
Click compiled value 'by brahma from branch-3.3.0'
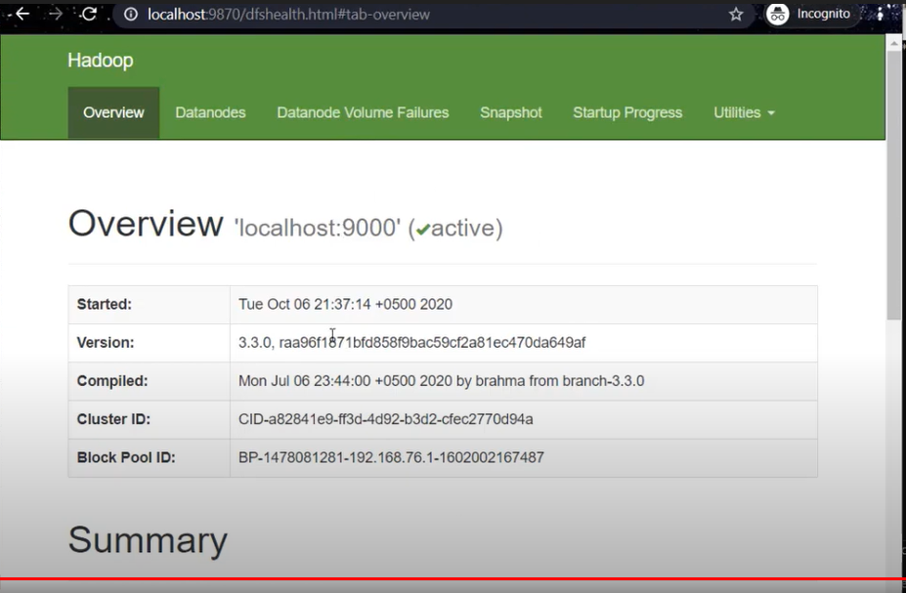point(550,381)
